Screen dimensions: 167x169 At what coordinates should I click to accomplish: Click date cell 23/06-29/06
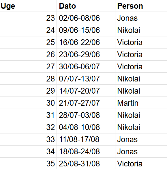click(x=86, y=54)
